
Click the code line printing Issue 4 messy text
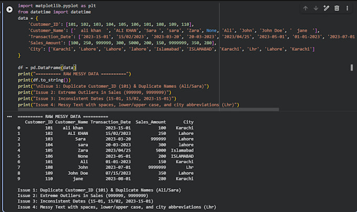[129, 105]
